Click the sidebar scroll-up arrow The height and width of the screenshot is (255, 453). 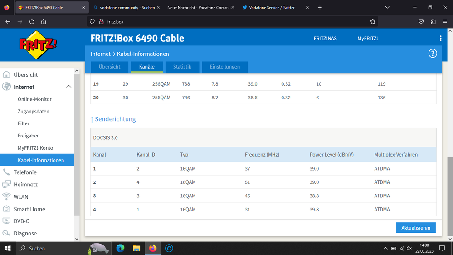coord(77,71)
